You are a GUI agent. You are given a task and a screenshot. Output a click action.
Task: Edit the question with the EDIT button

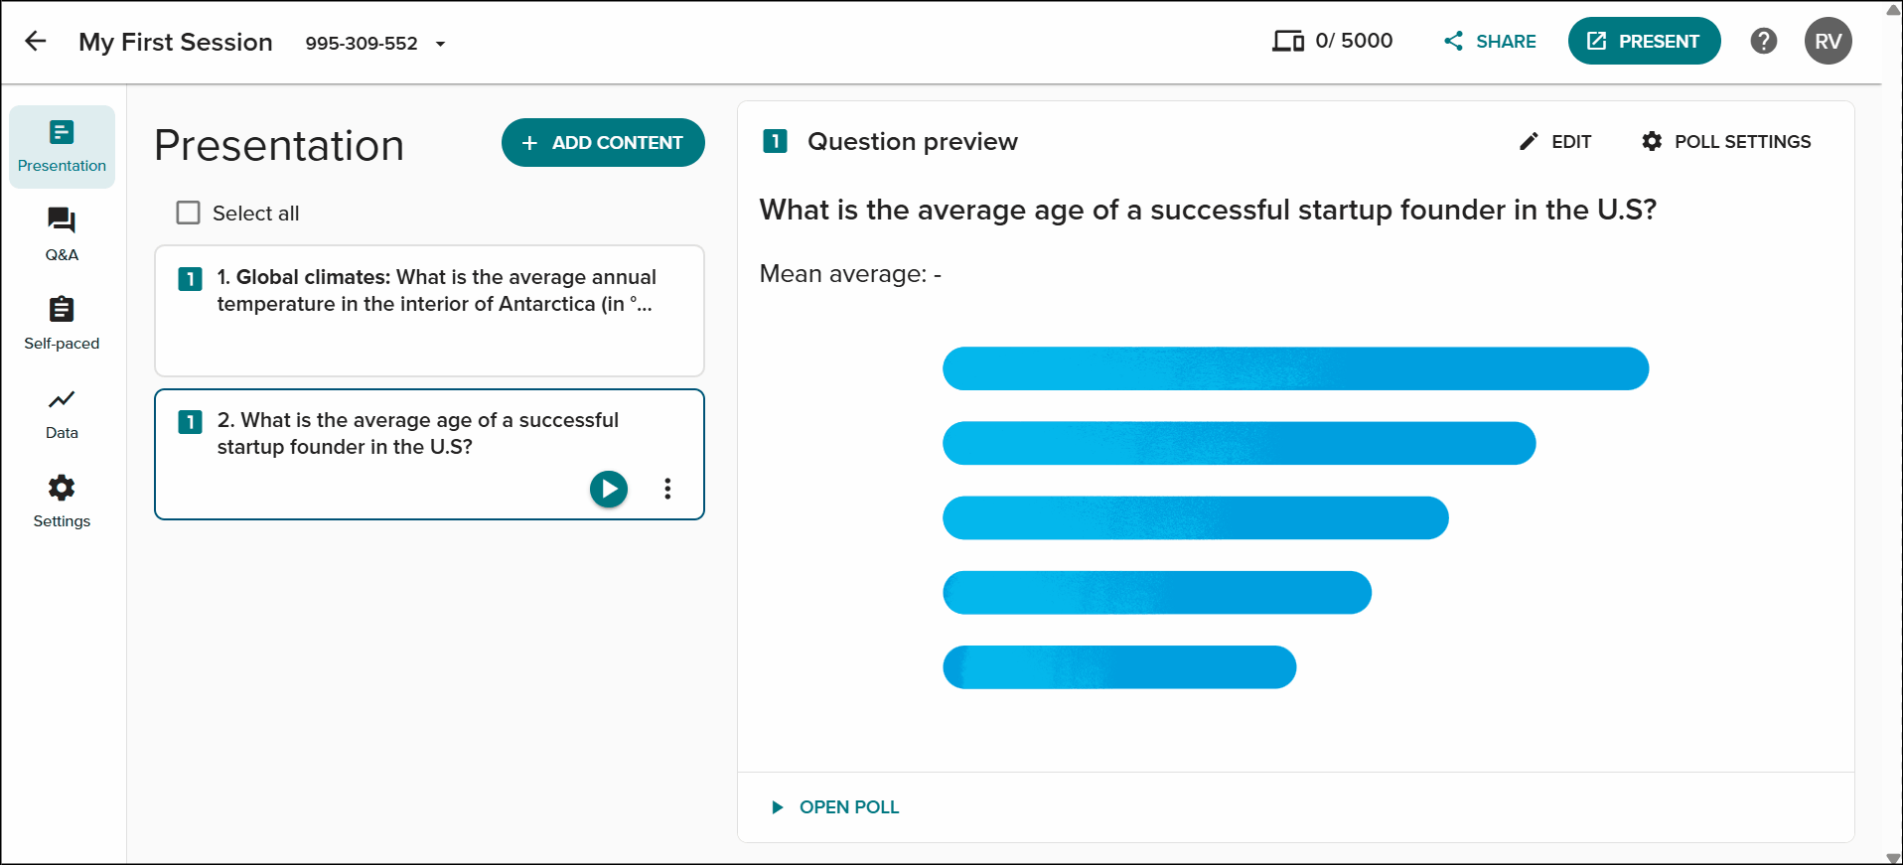[x=1554, y=142]
